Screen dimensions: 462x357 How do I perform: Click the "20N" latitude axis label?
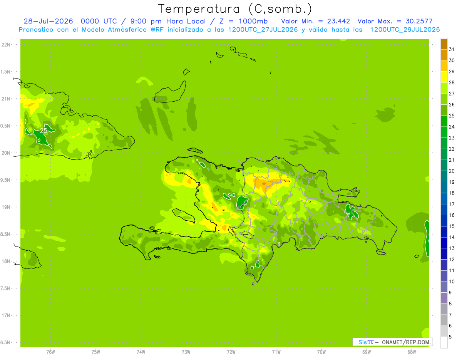pos(6,153)
